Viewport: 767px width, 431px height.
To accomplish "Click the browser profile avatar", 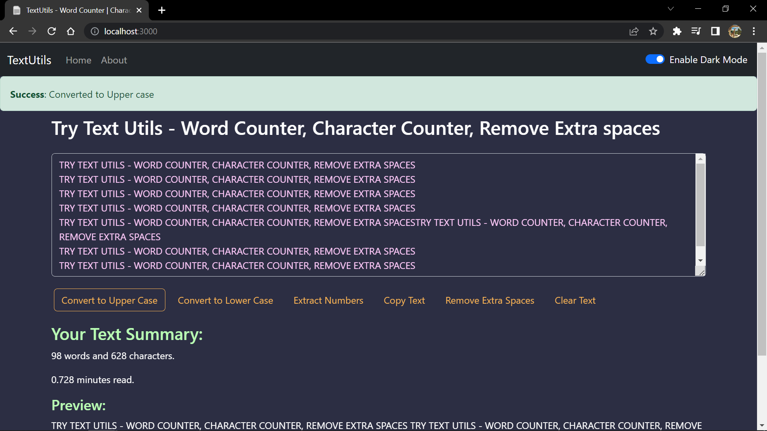I will tap(735, 31).
